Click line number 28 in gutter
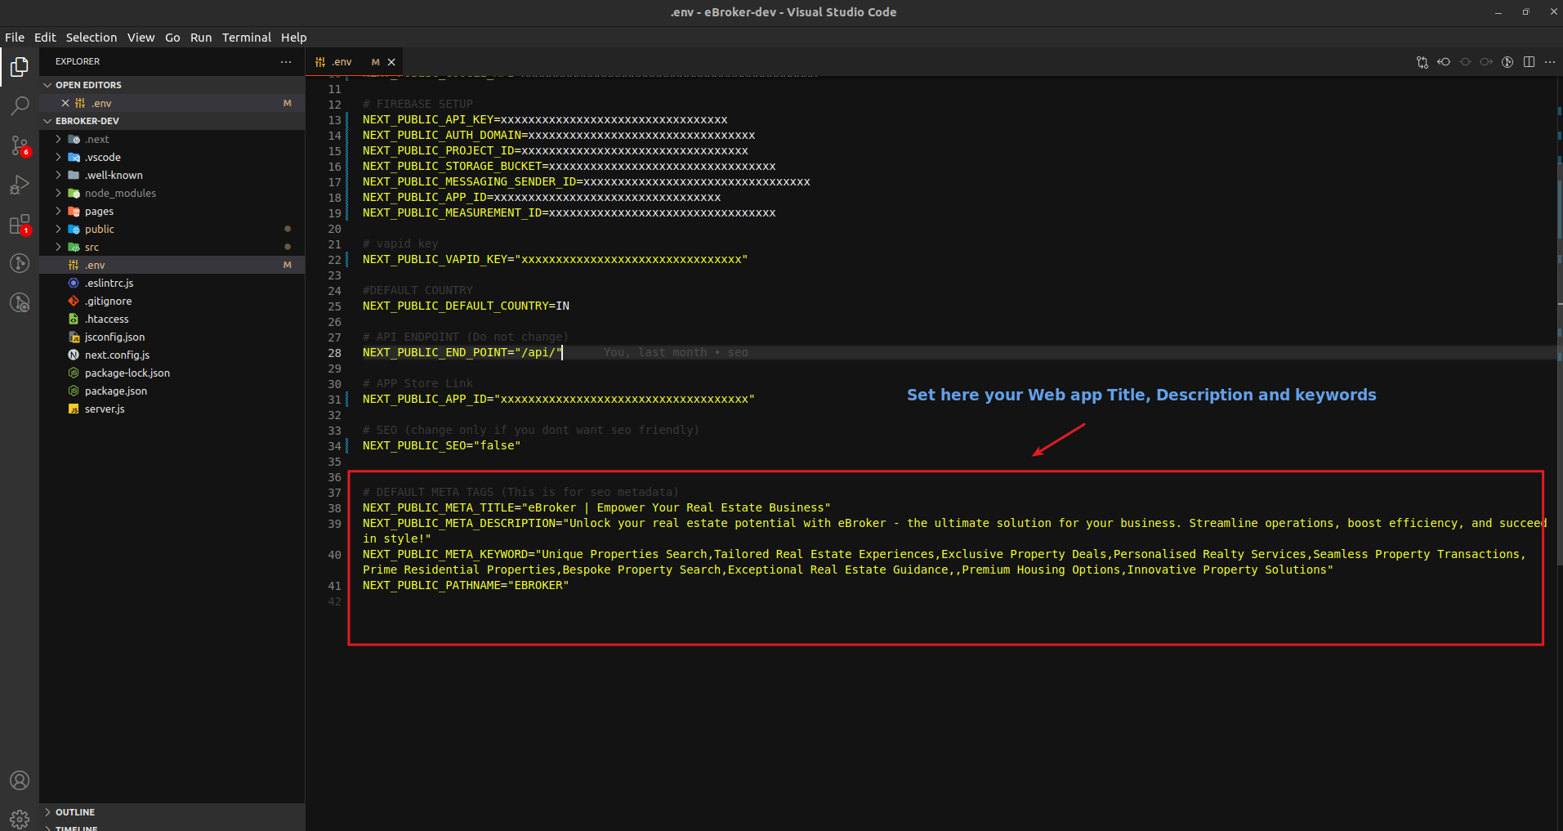Image resolution: width=1563 pixels, height=831 pixels. point(334,353)
